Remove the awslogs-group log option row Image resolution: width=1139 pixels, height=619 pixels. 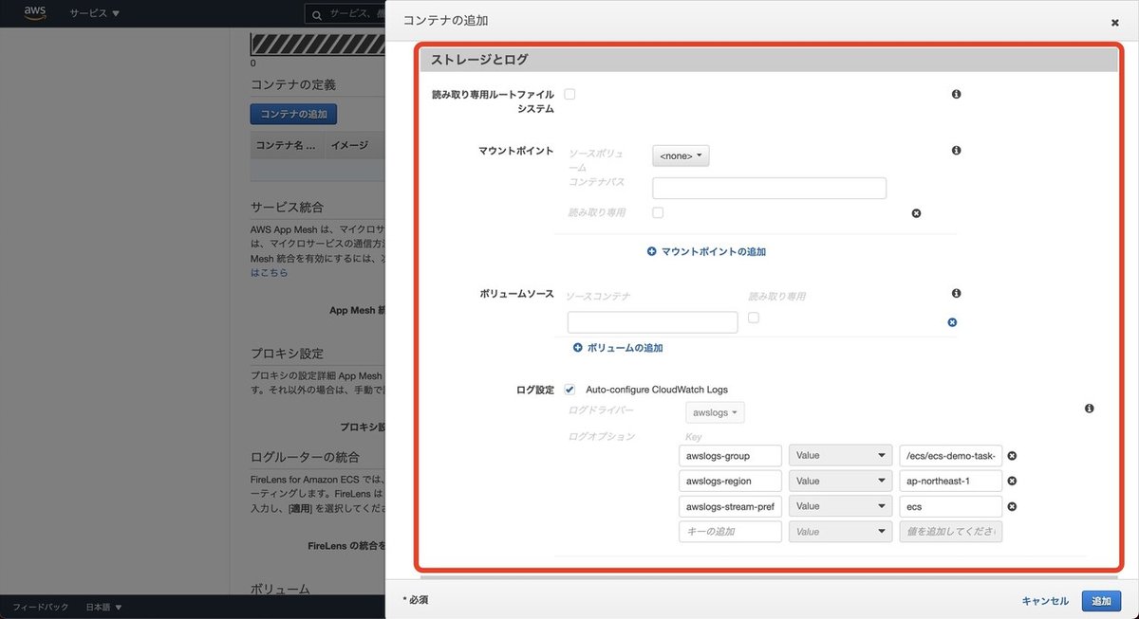click(x=1011, y=455)
